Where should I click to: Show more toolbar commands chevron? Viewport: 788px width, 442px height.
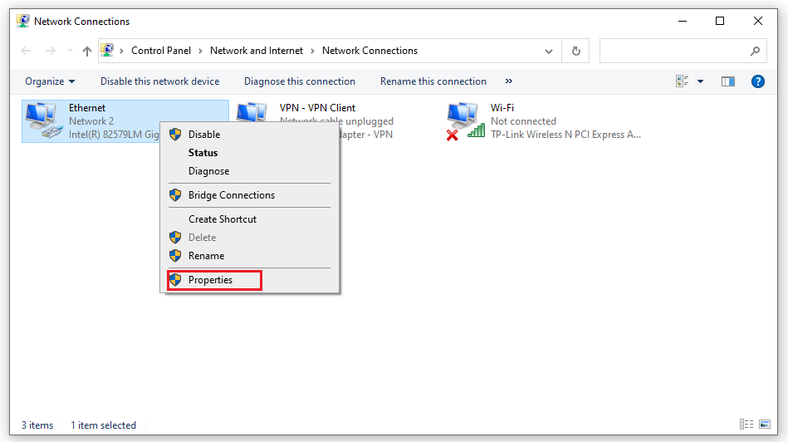coord(509,81)
